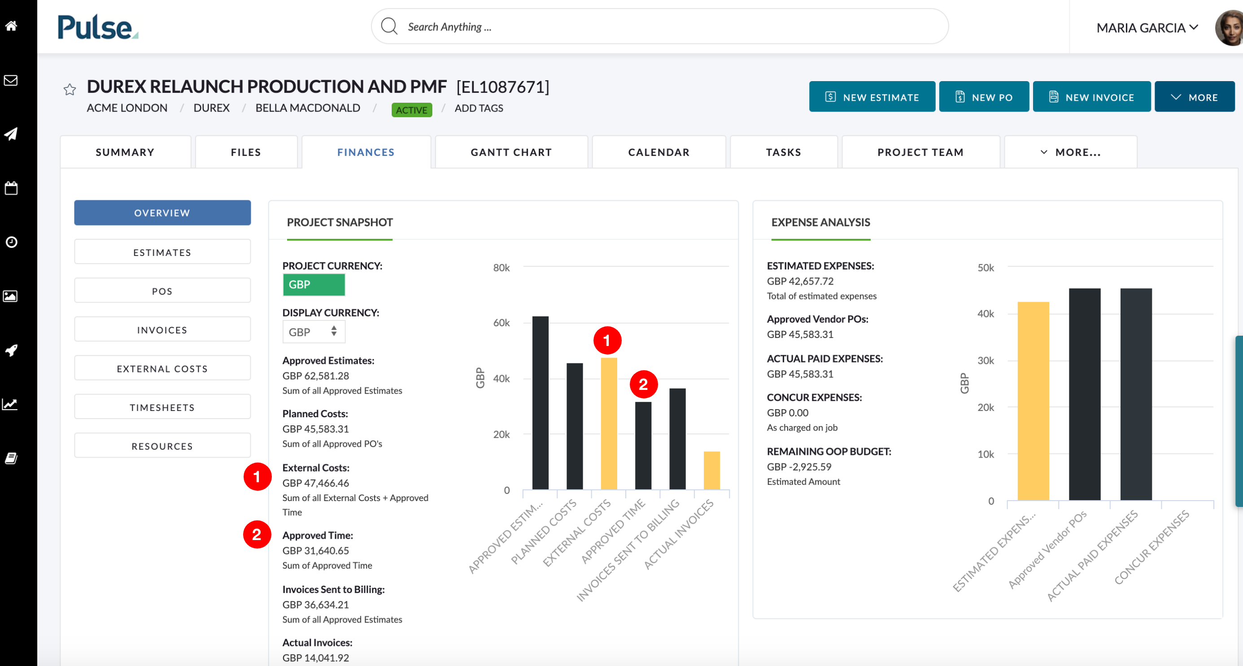Open the Estimates finance section

pos(162,252)
